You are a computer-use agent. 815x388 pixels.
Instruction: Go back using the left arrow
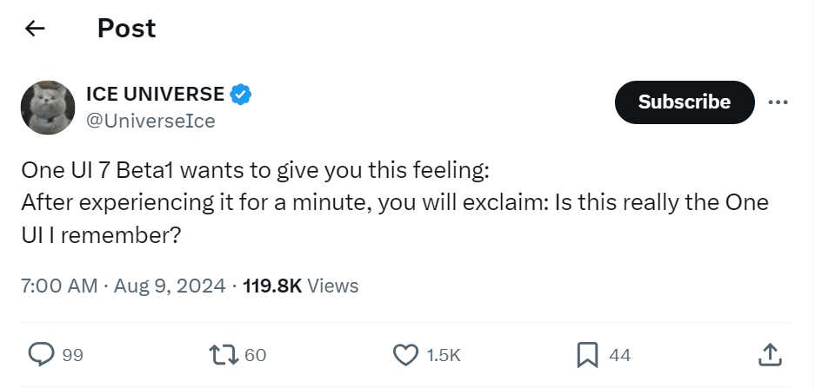coord(36,29)
